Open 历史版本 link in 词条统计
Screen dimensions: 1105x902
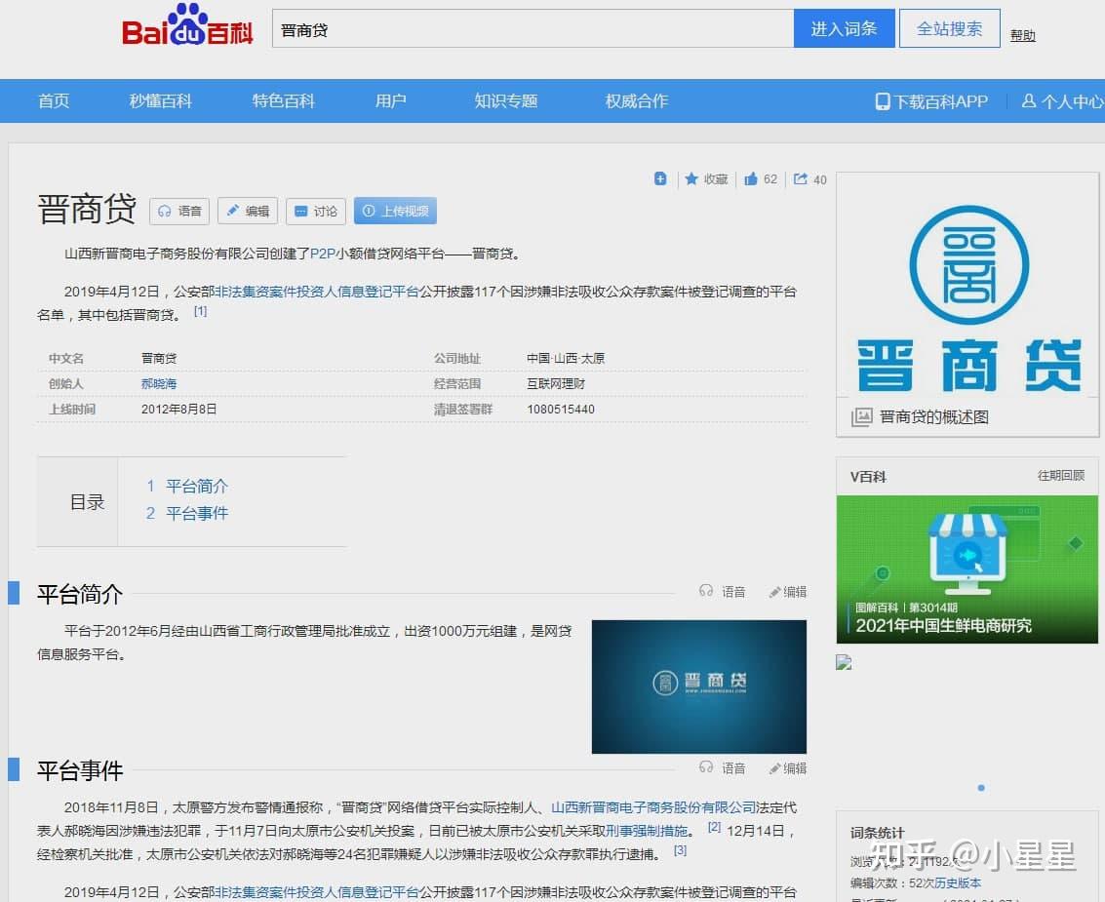(x=958, y=882)
